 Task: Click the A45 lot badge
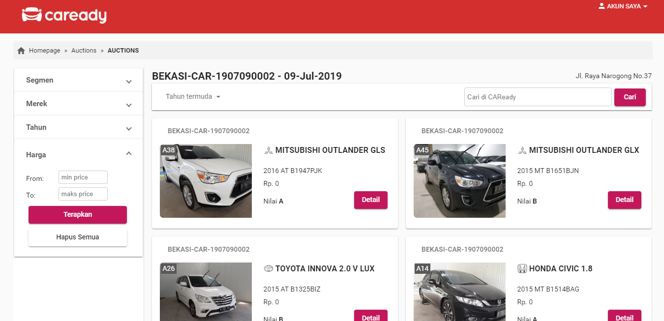[423, 150]
